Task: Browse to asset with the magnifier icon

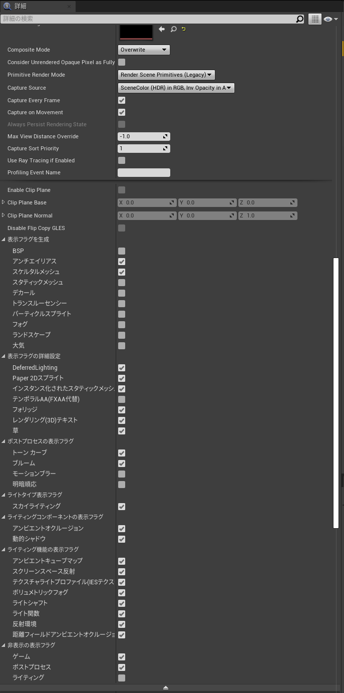Action: coord(173,29)
